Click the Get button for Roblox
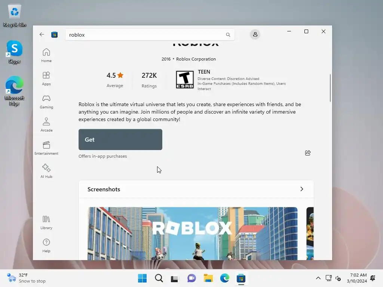The width and height of the screenshot is (383, 287). [120, 139]
